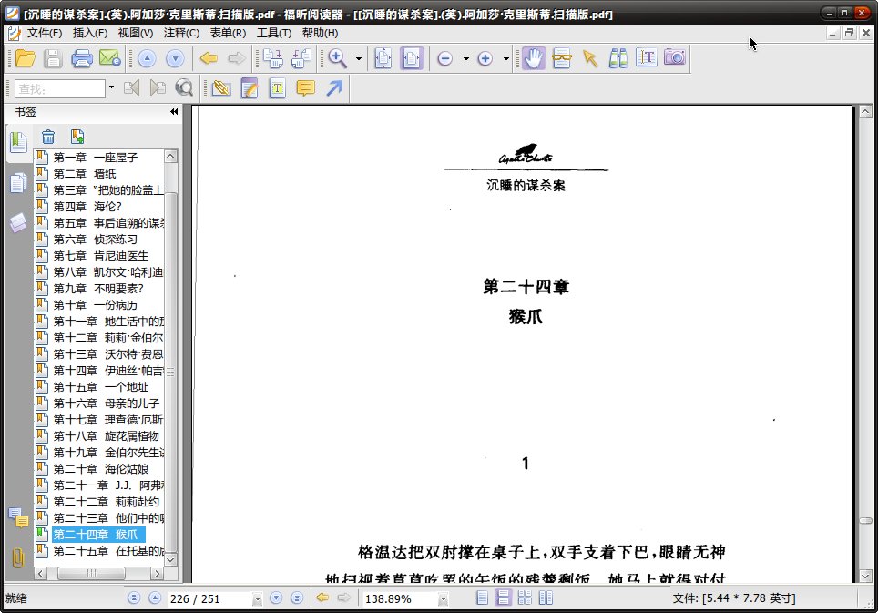Switch to the Bookmarks panel tab
The width and height of the screenshot is (878, 613).
click(18, 142)
